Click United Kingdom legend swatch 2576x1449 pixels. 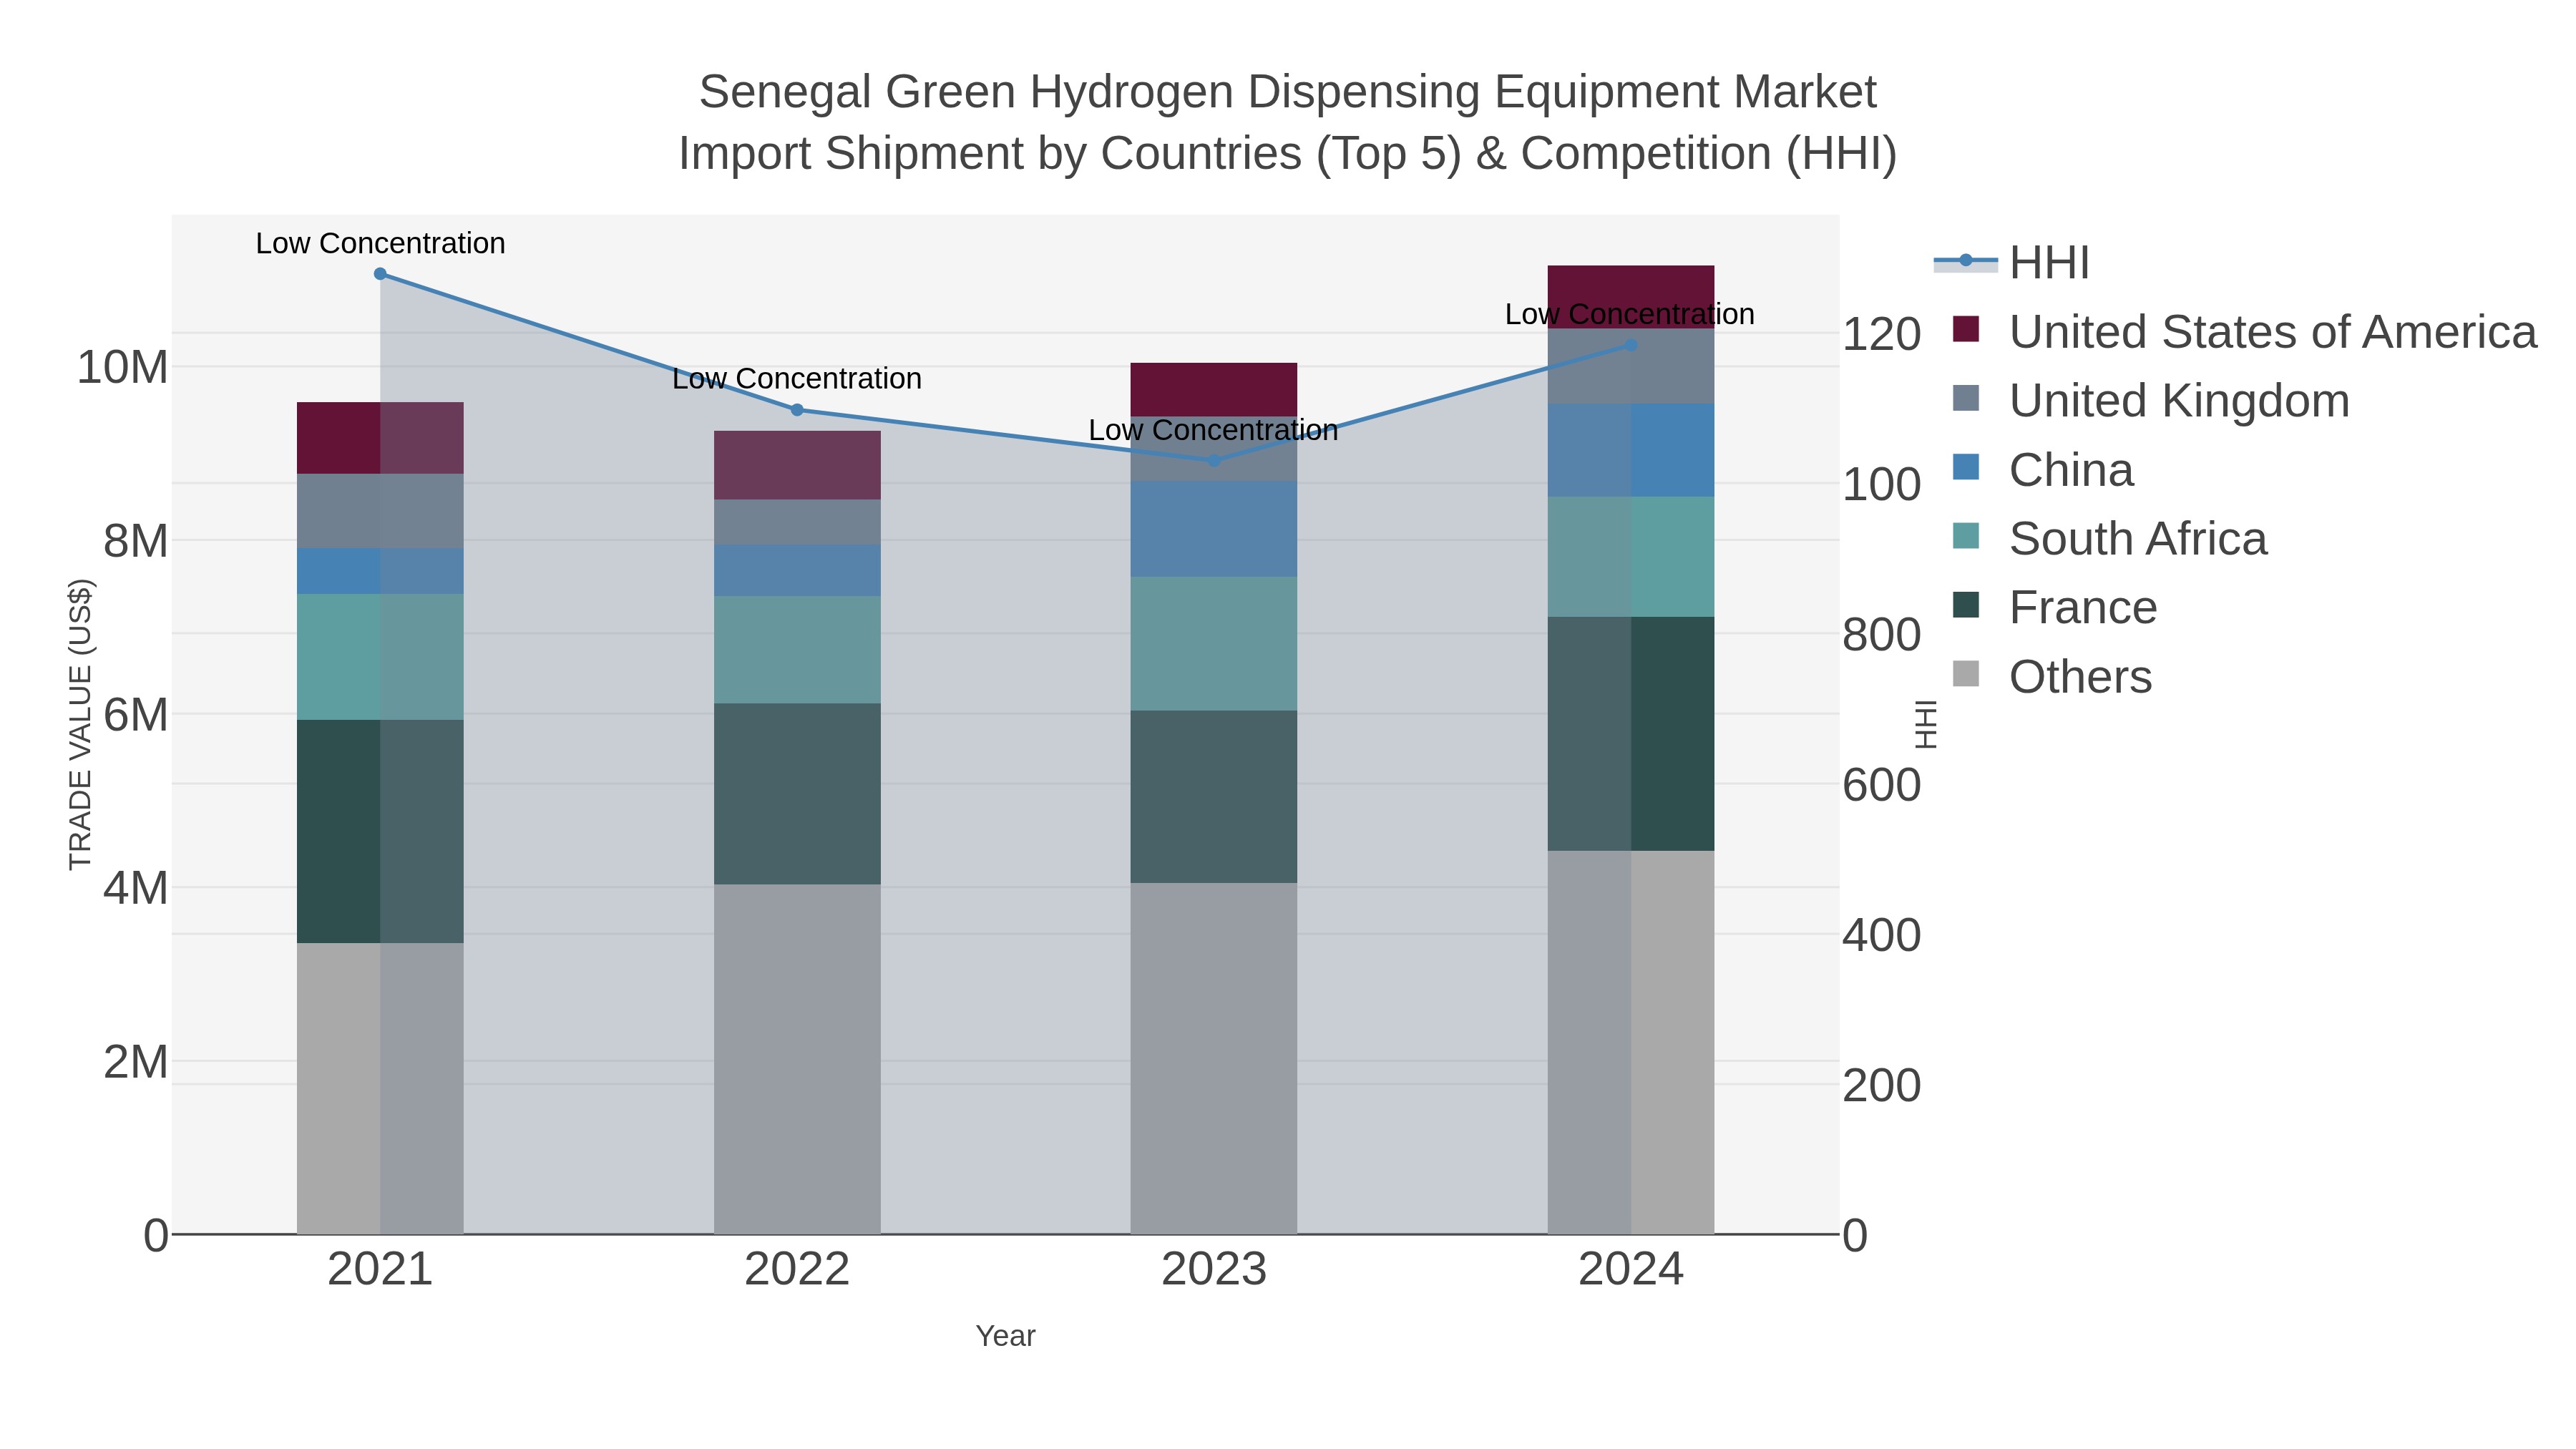(x=1966, y=398)
